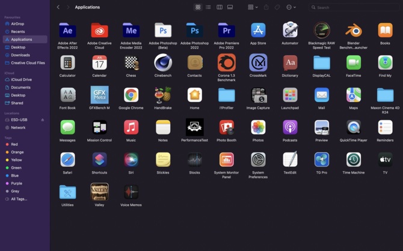Open the Books app
The width and height of the screenshot is (403, 251).
tap(385, 30)
